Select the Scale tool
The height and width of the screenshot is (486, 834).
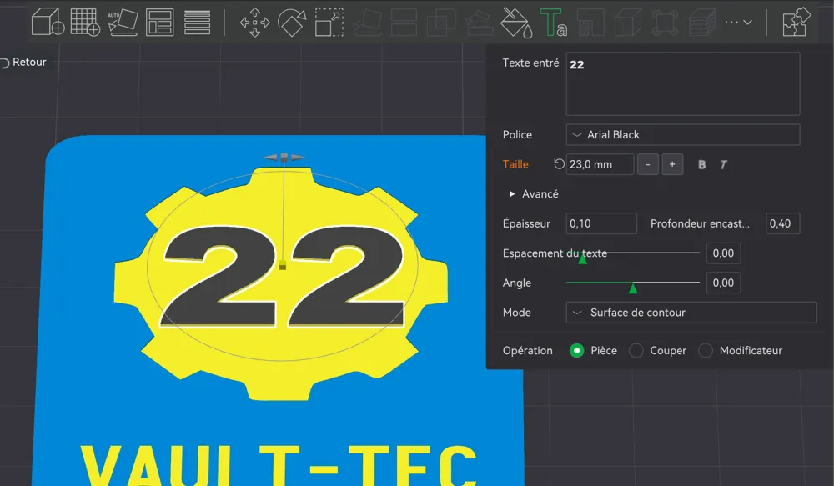click(329, 23)
